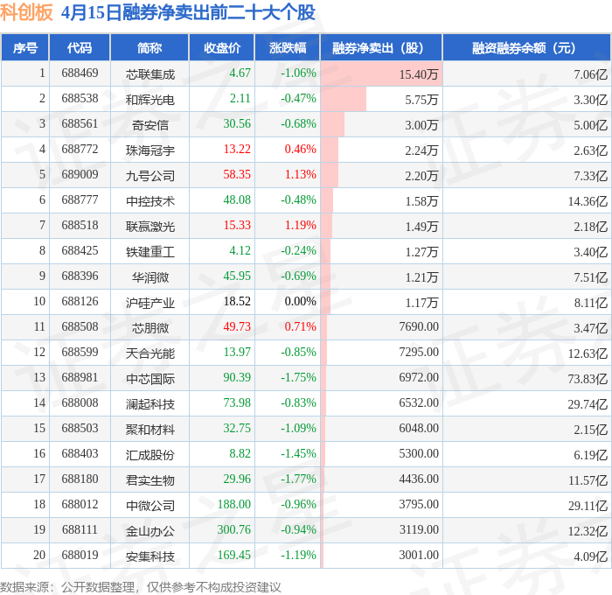Select stock name 中控技术

tap(150, 201)
